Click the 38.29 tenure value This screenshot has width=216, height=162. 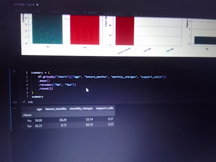pyautogui.click(x=63, y=120)
